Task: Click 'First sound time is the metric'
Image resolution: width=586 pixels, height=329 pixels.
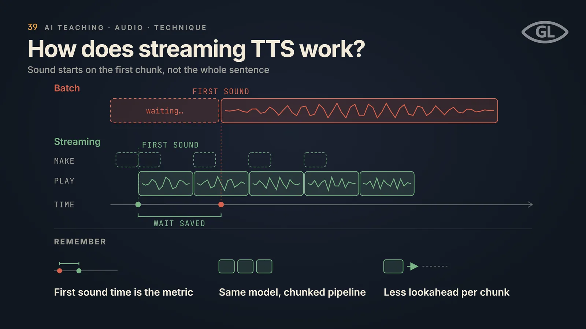Action: point(123,292)
